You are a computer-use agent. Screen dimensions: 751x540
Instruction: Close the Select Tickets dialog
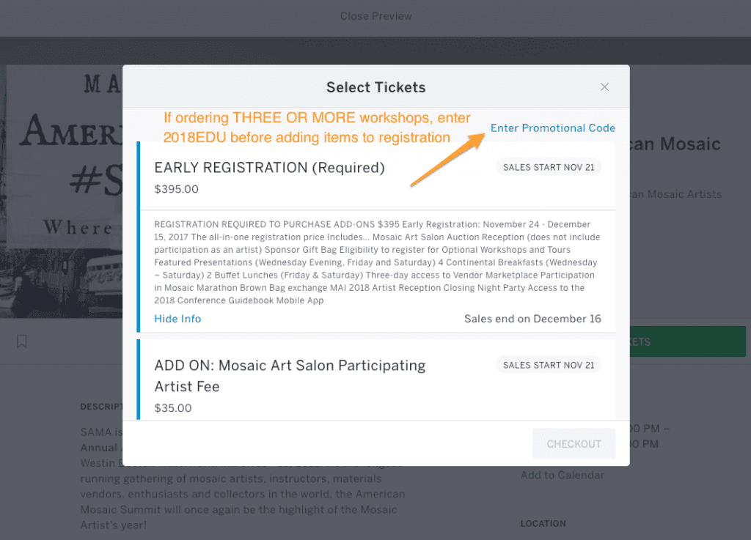[x=604, y=86]
